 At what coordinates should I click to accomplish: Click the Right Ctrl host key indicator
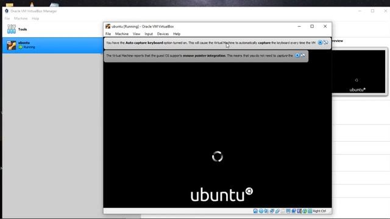click(319, 211)
